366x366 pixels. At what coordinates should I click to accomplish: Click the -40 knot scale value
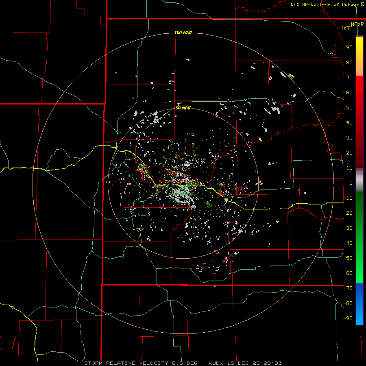(348, 243)
